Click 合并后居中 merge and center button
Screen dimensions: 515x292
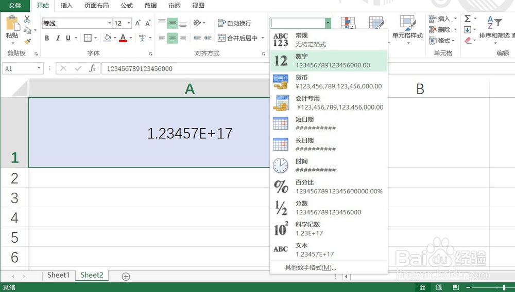238,38
